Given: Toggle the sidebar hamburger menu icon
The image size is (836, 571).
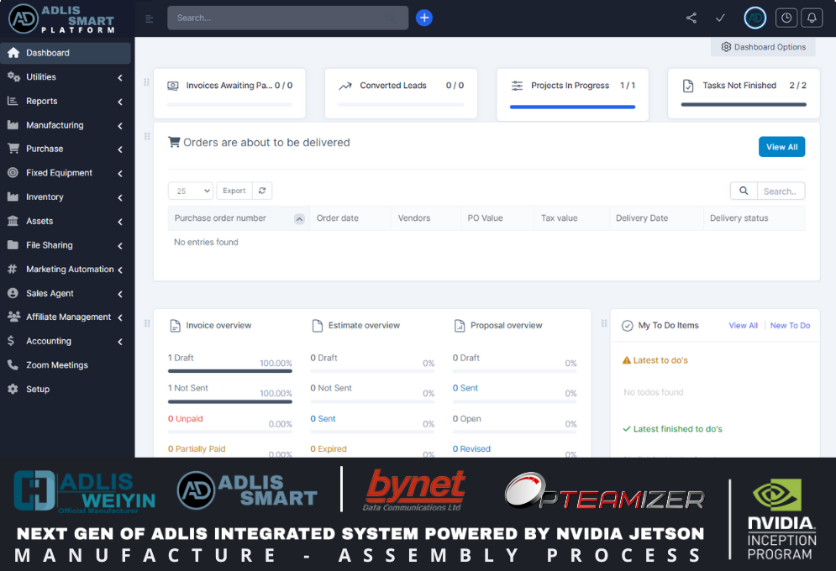Looking at the screenshot, I should click(150, 18).
